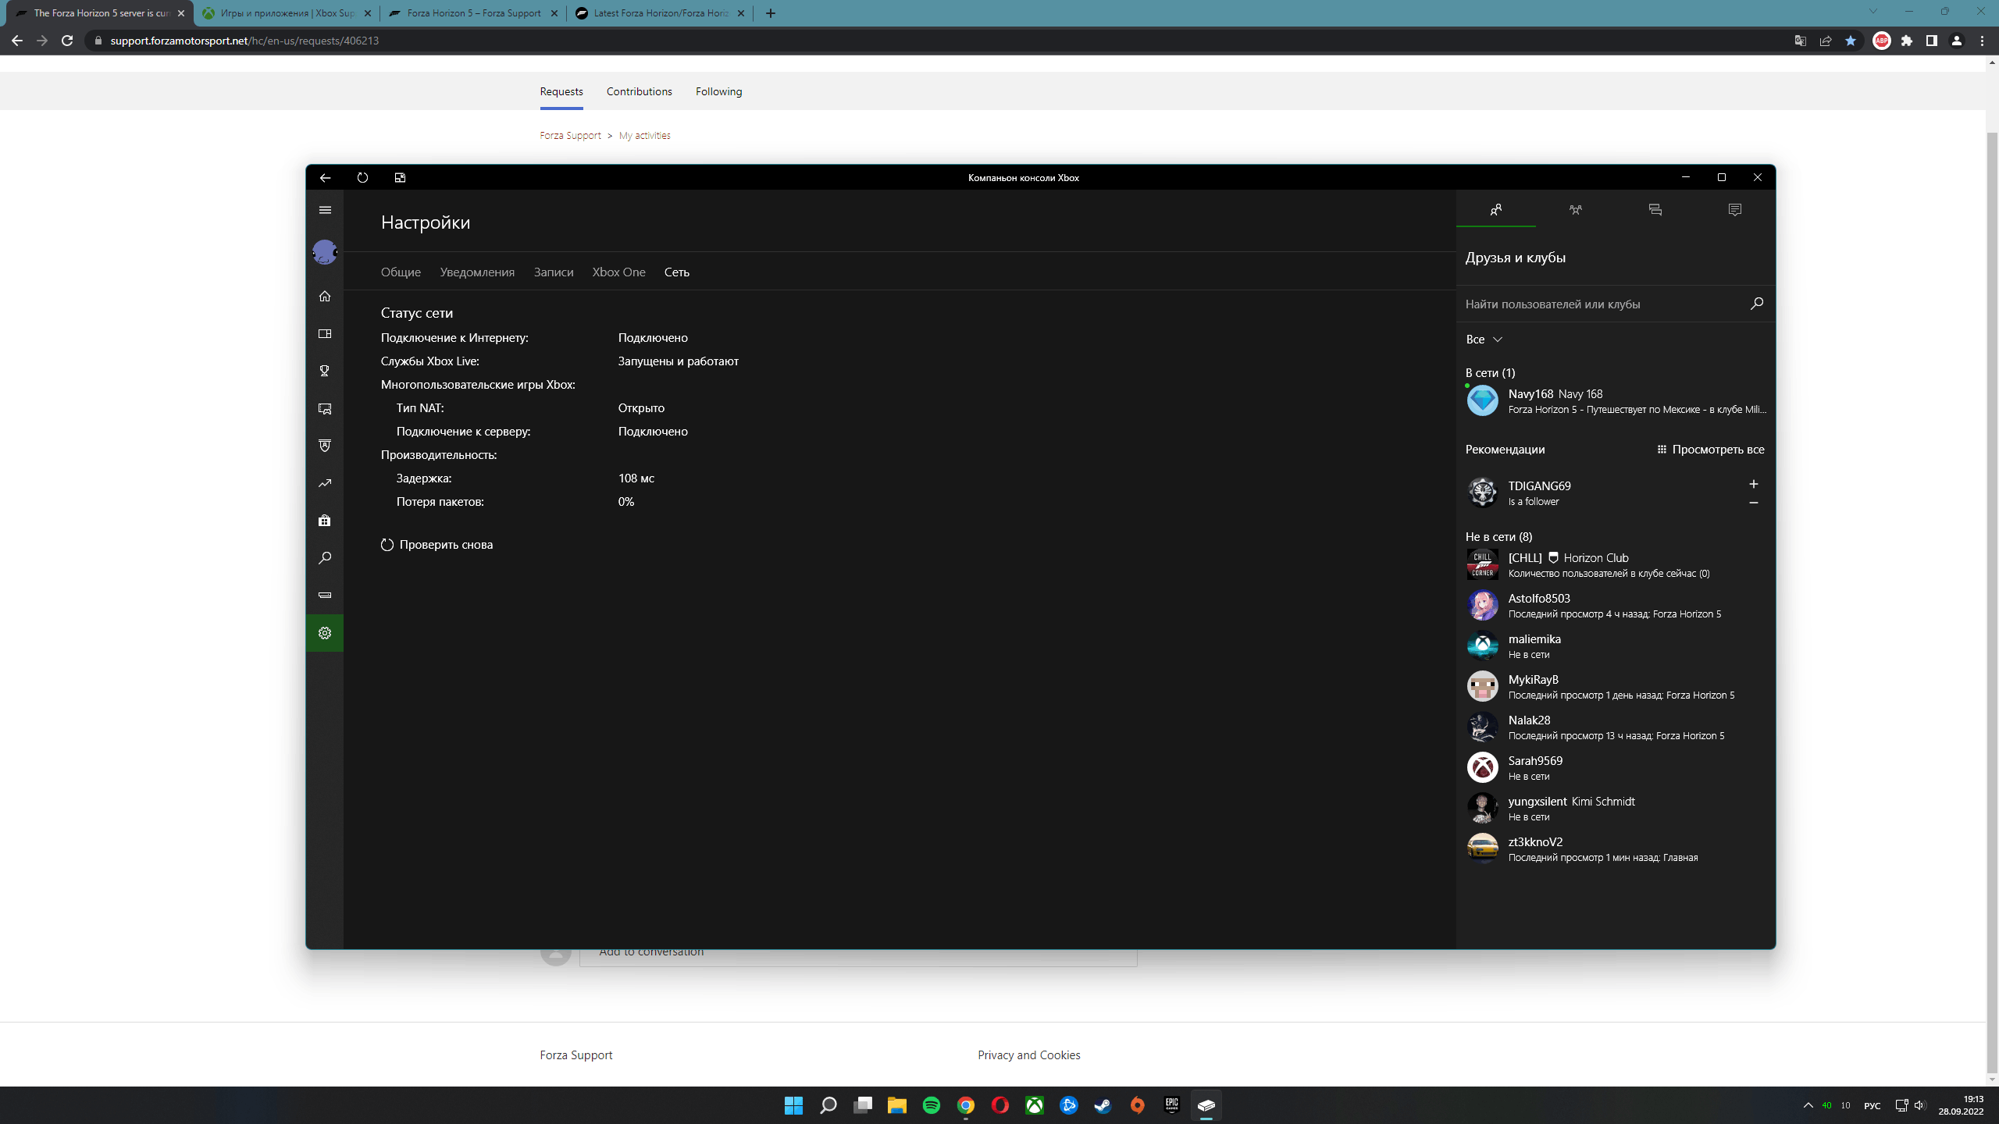Click My activities breadcrumb link
This screenshot has height=1124, width=1999.
(644, 136)
